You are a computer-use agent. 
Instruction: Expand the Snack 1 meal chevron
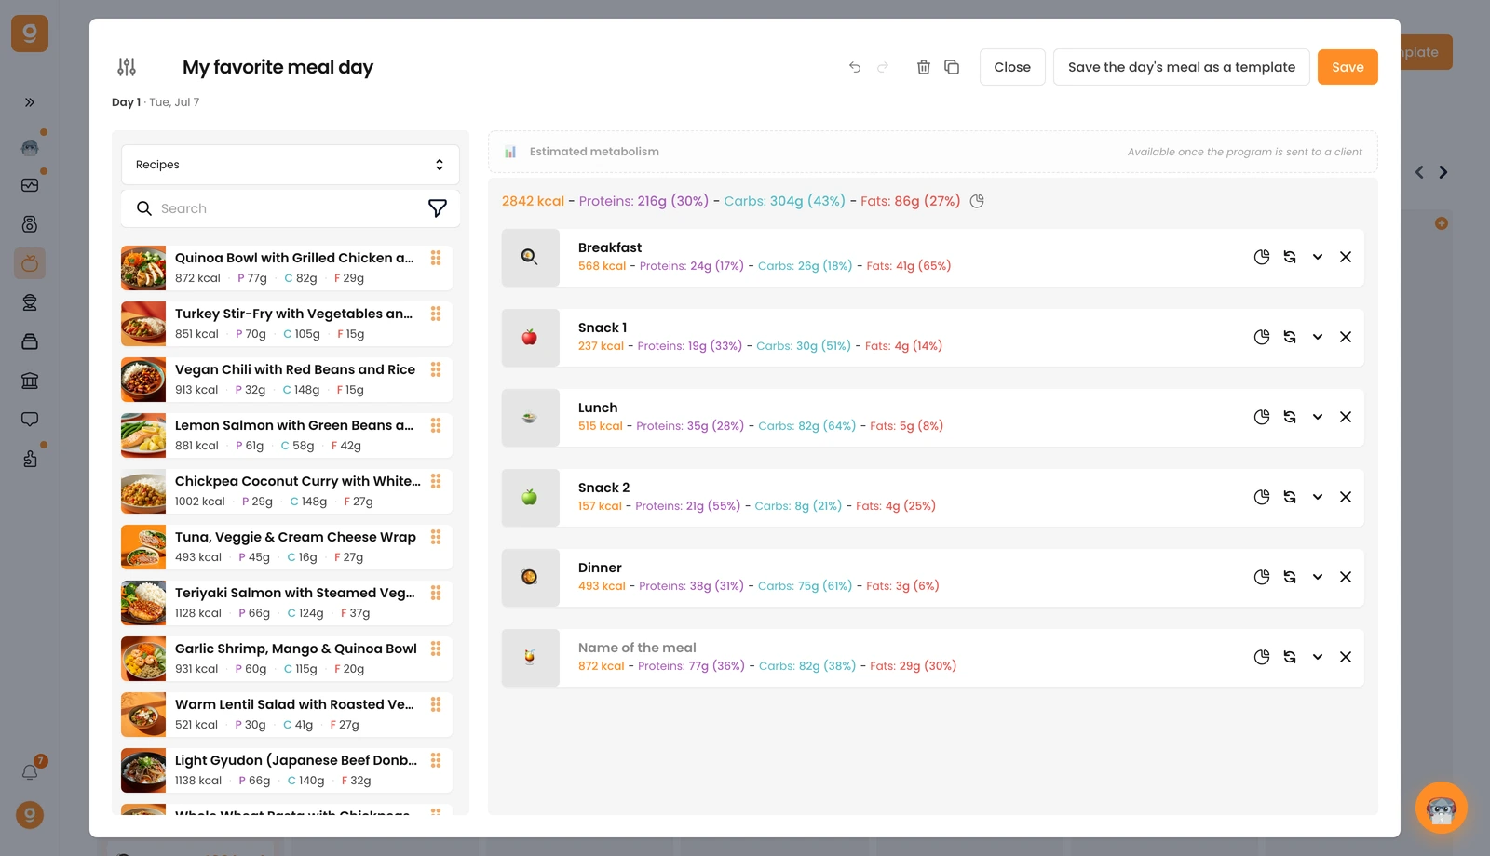pyautogui.click(x=1318, y=337)
